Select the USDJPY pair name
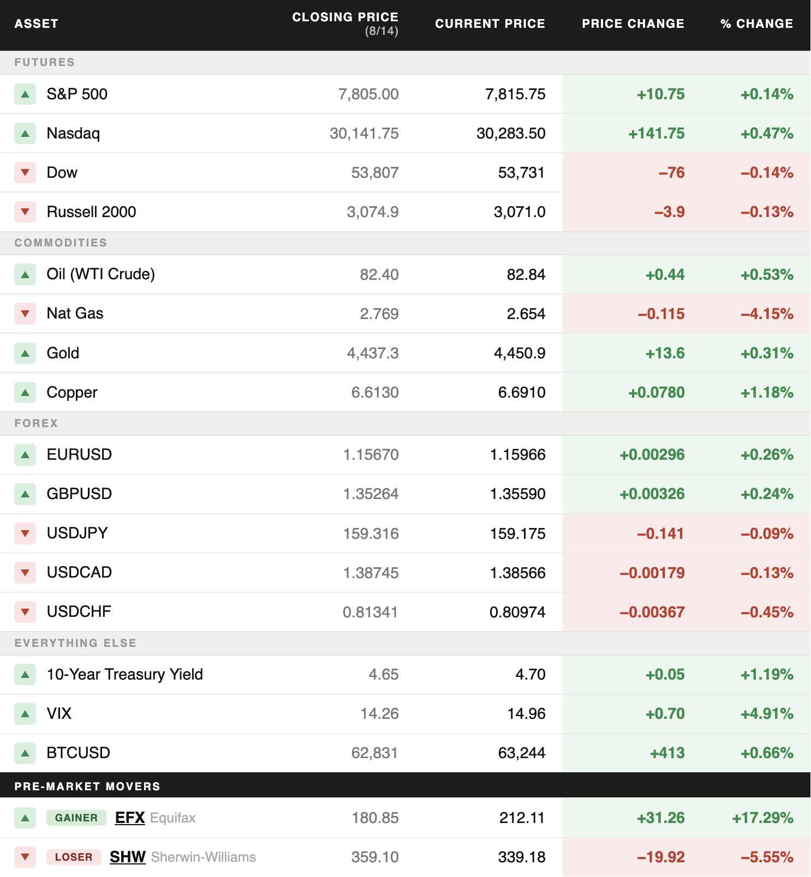The width and height of the screenshot is (811, 877). (x=77, y=533)
